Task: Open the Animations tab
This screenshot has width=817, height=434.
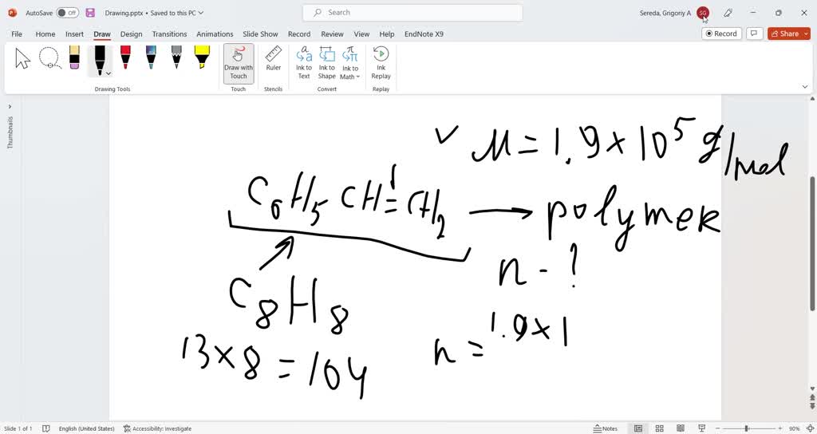Action: pyautogui.click(x=215, y=34)
